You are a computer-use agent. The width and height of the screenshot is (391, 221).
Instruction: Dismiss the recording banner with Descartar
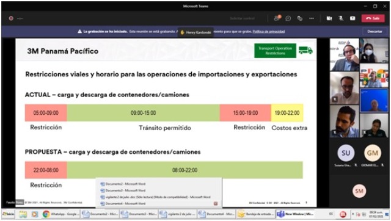click(375, 31)
